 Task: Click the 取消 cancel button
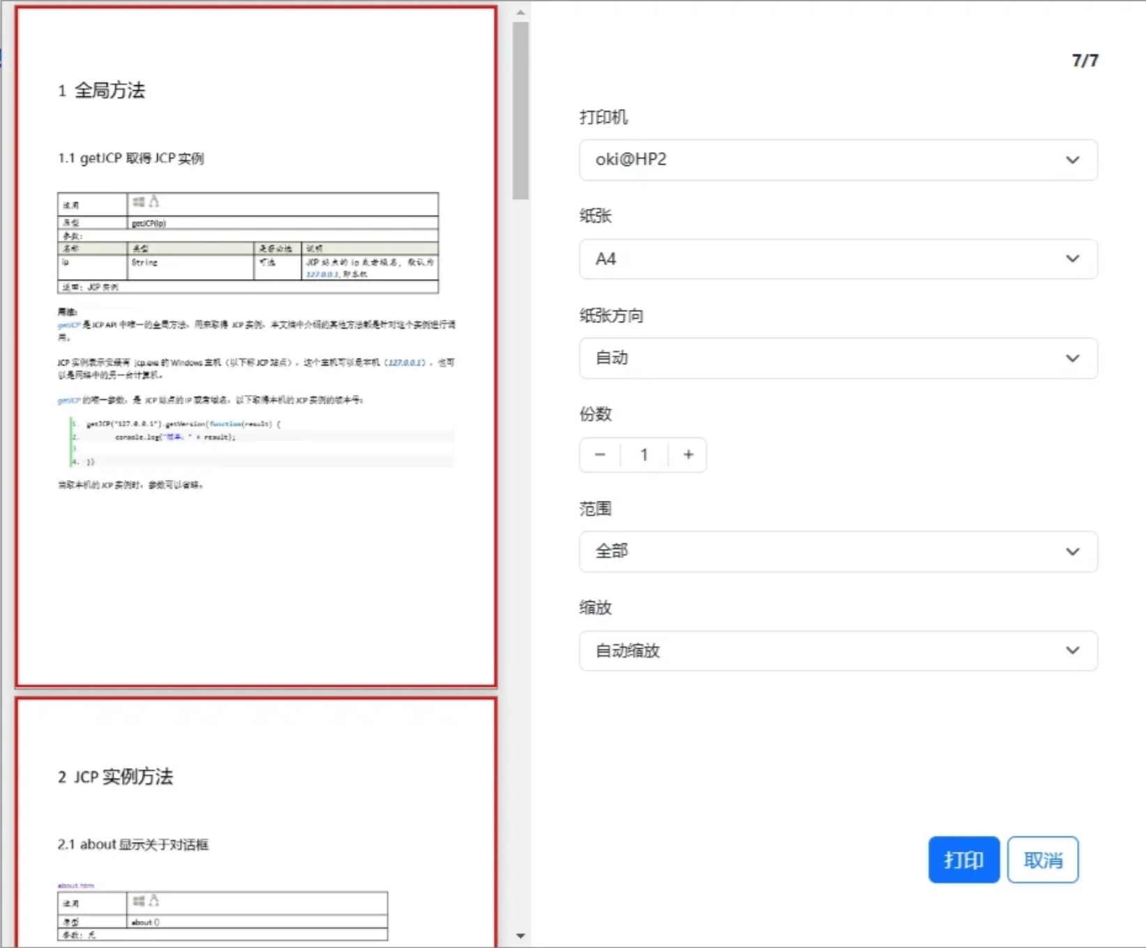point(1042,859)
